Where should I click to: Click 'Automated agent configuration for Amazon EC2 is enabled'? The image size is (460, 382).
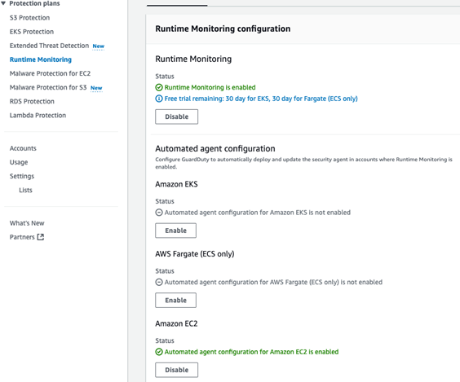(251, 352)
